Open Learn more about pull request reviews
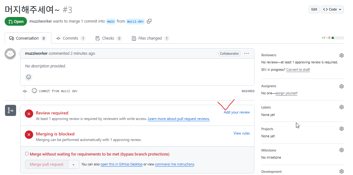The width and height of the screenshot is (353, 175). tap(179, 119)
